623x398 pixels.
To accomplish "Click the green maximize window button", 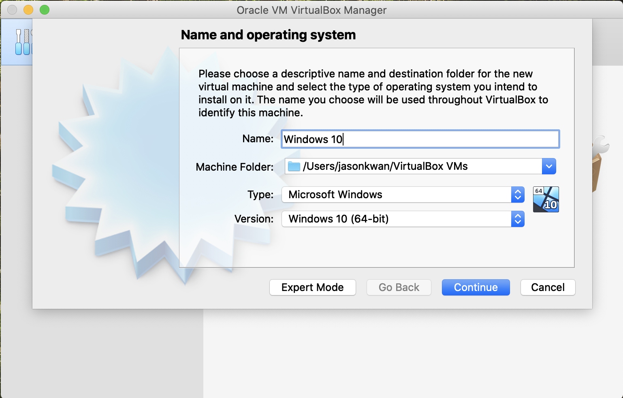I will (x=45, y=10).
